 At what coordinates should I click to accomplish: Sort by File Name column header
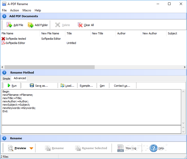pos(20,33)
